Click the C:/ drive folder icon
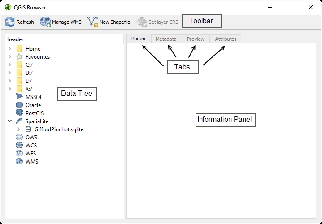322x224 pixels. click(x=19, y=65)
